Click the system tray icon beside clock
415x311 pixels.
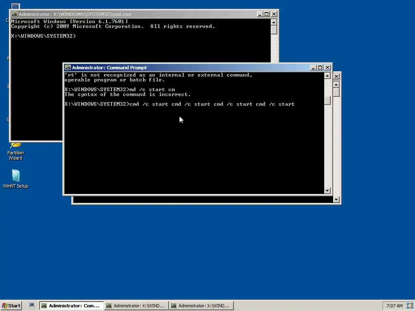tap(410, 306)
